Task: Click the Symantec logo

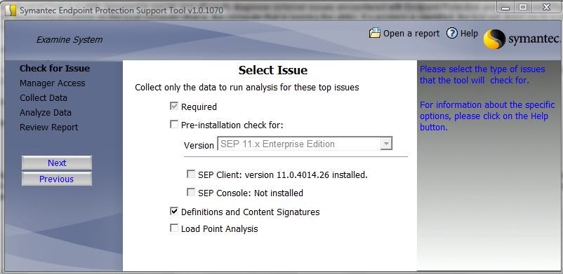Action: click(x=522, y=39)
